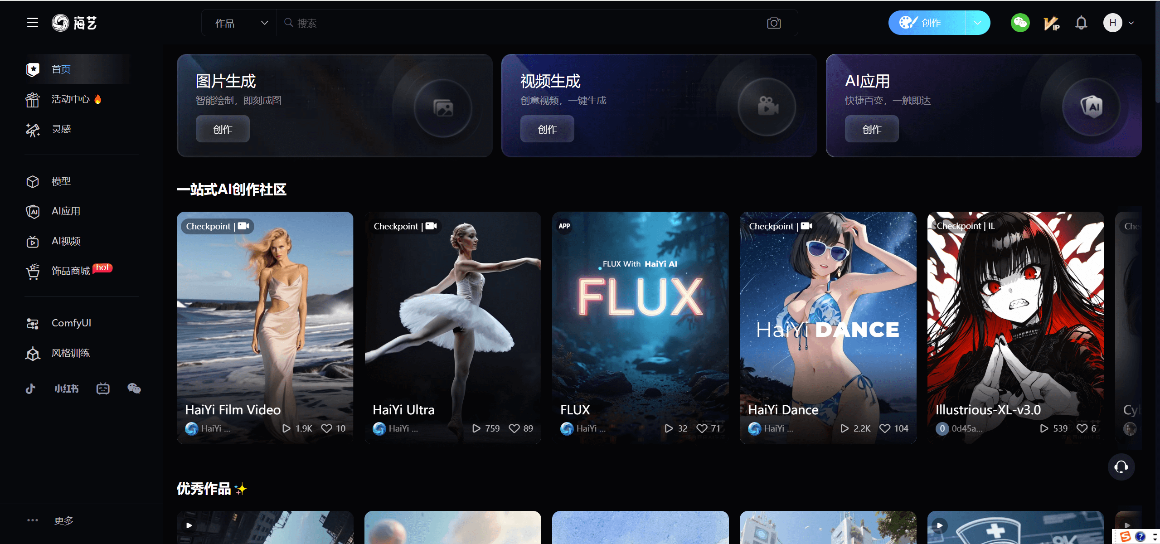Open customer support headset button
Viewport: 1160px width, 544px height.
click(1121, 466)
